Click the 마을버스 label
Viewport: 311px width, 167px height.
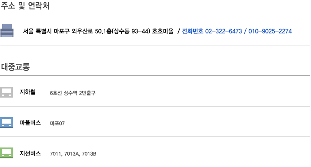tap(30, 123)
